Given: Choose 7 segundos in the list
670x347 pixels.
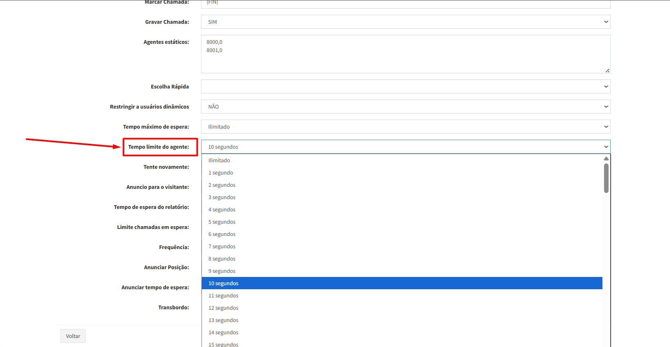Looking at the screenshot, I should coord(222,247).
